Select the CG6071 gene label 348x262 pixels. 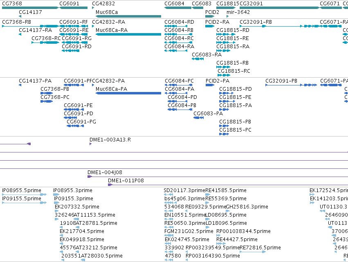pyautogui.click(x=330, y=4)
